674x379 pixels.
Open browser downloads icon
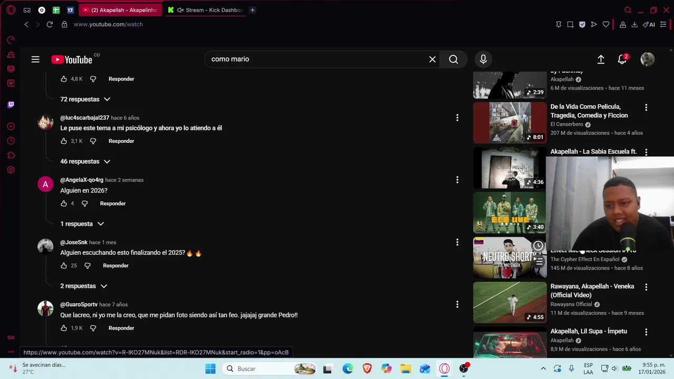pyautogui.click(x=635, y=24)
